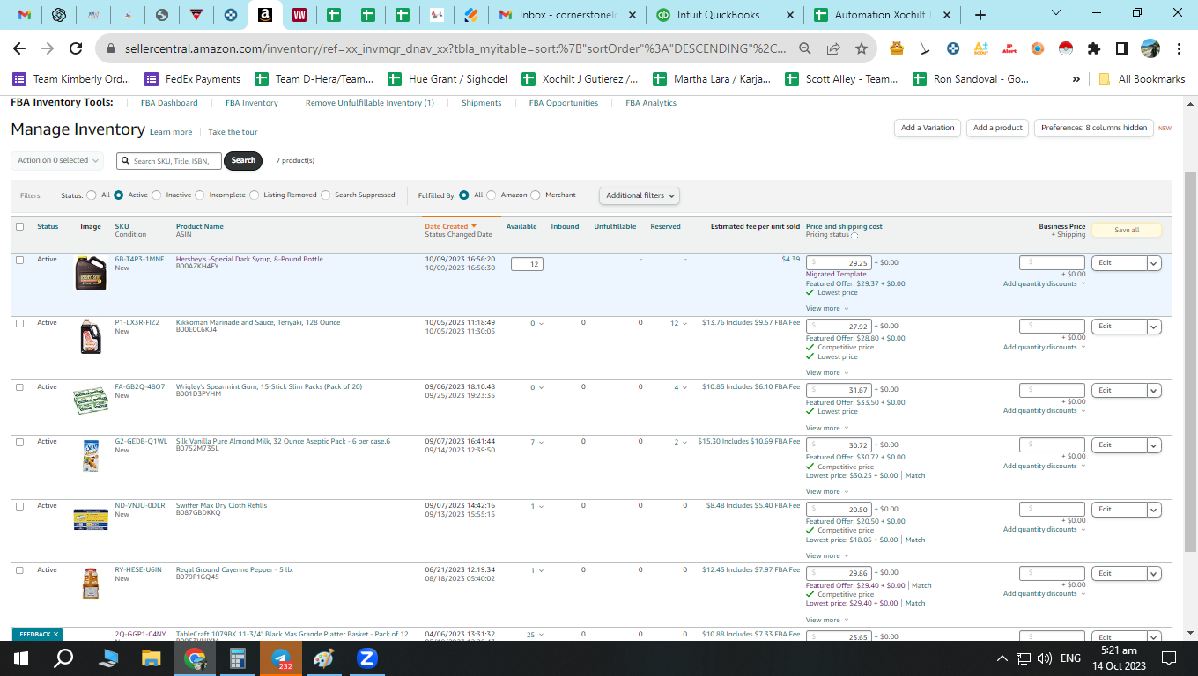Image resolution: width=1198 pixels, height=676 pixels.
Task: Open the Chrome extensions puzzle icon
Action: (1094, 48)
